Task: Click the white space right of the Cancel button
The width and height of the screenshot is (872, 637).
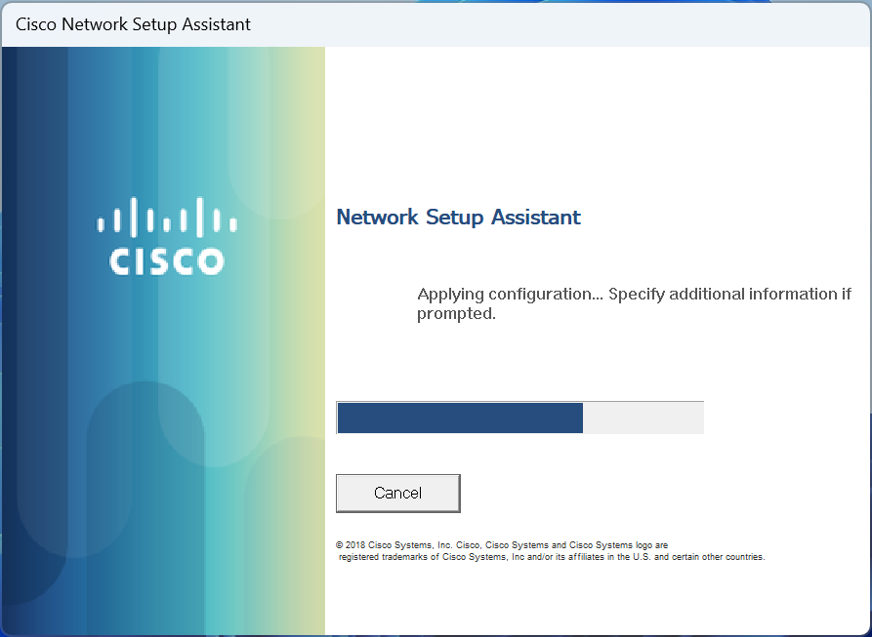Action: pos(662,494)
